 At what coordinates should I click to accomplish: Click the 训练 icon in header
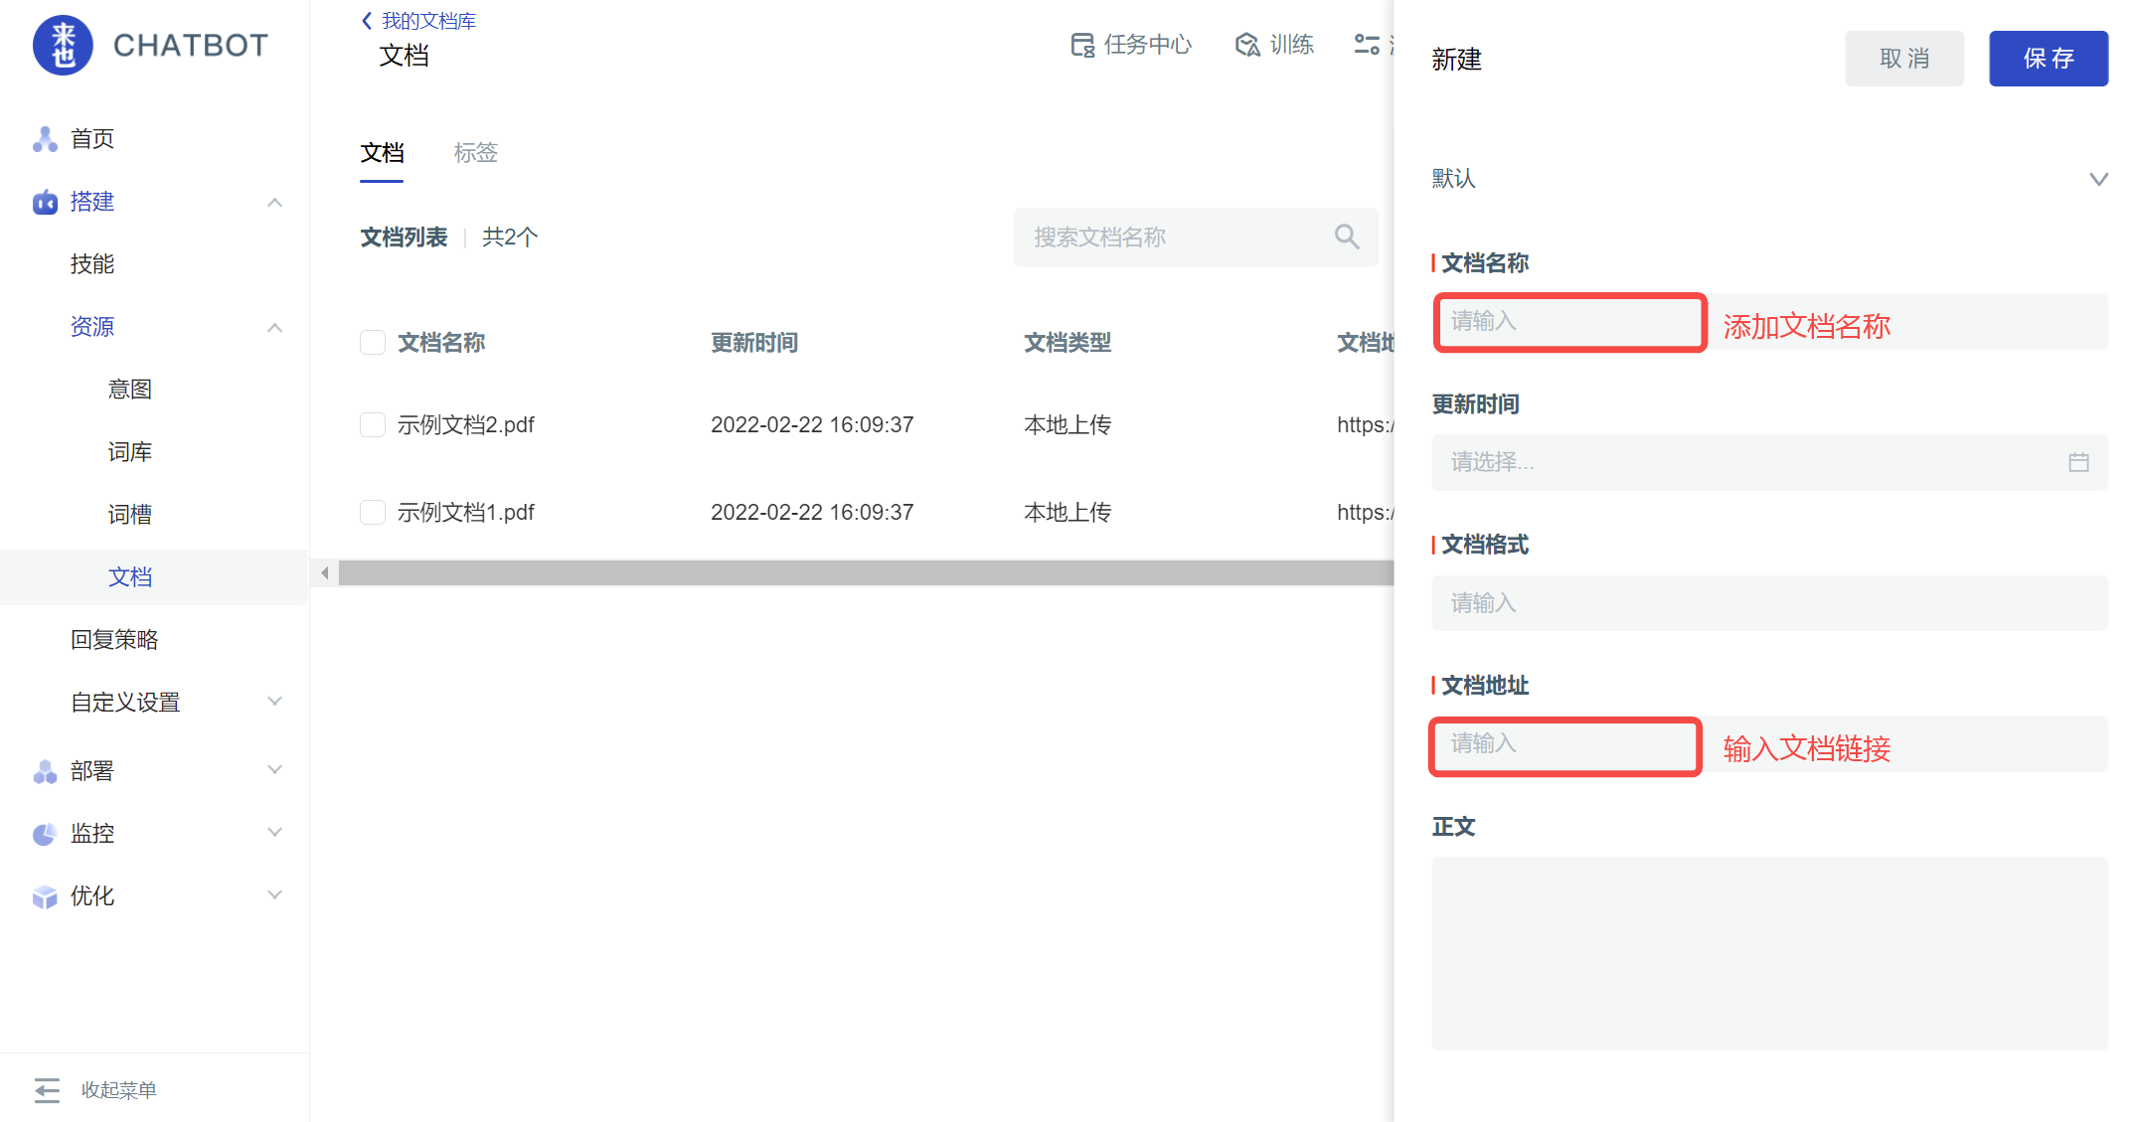1247,45
